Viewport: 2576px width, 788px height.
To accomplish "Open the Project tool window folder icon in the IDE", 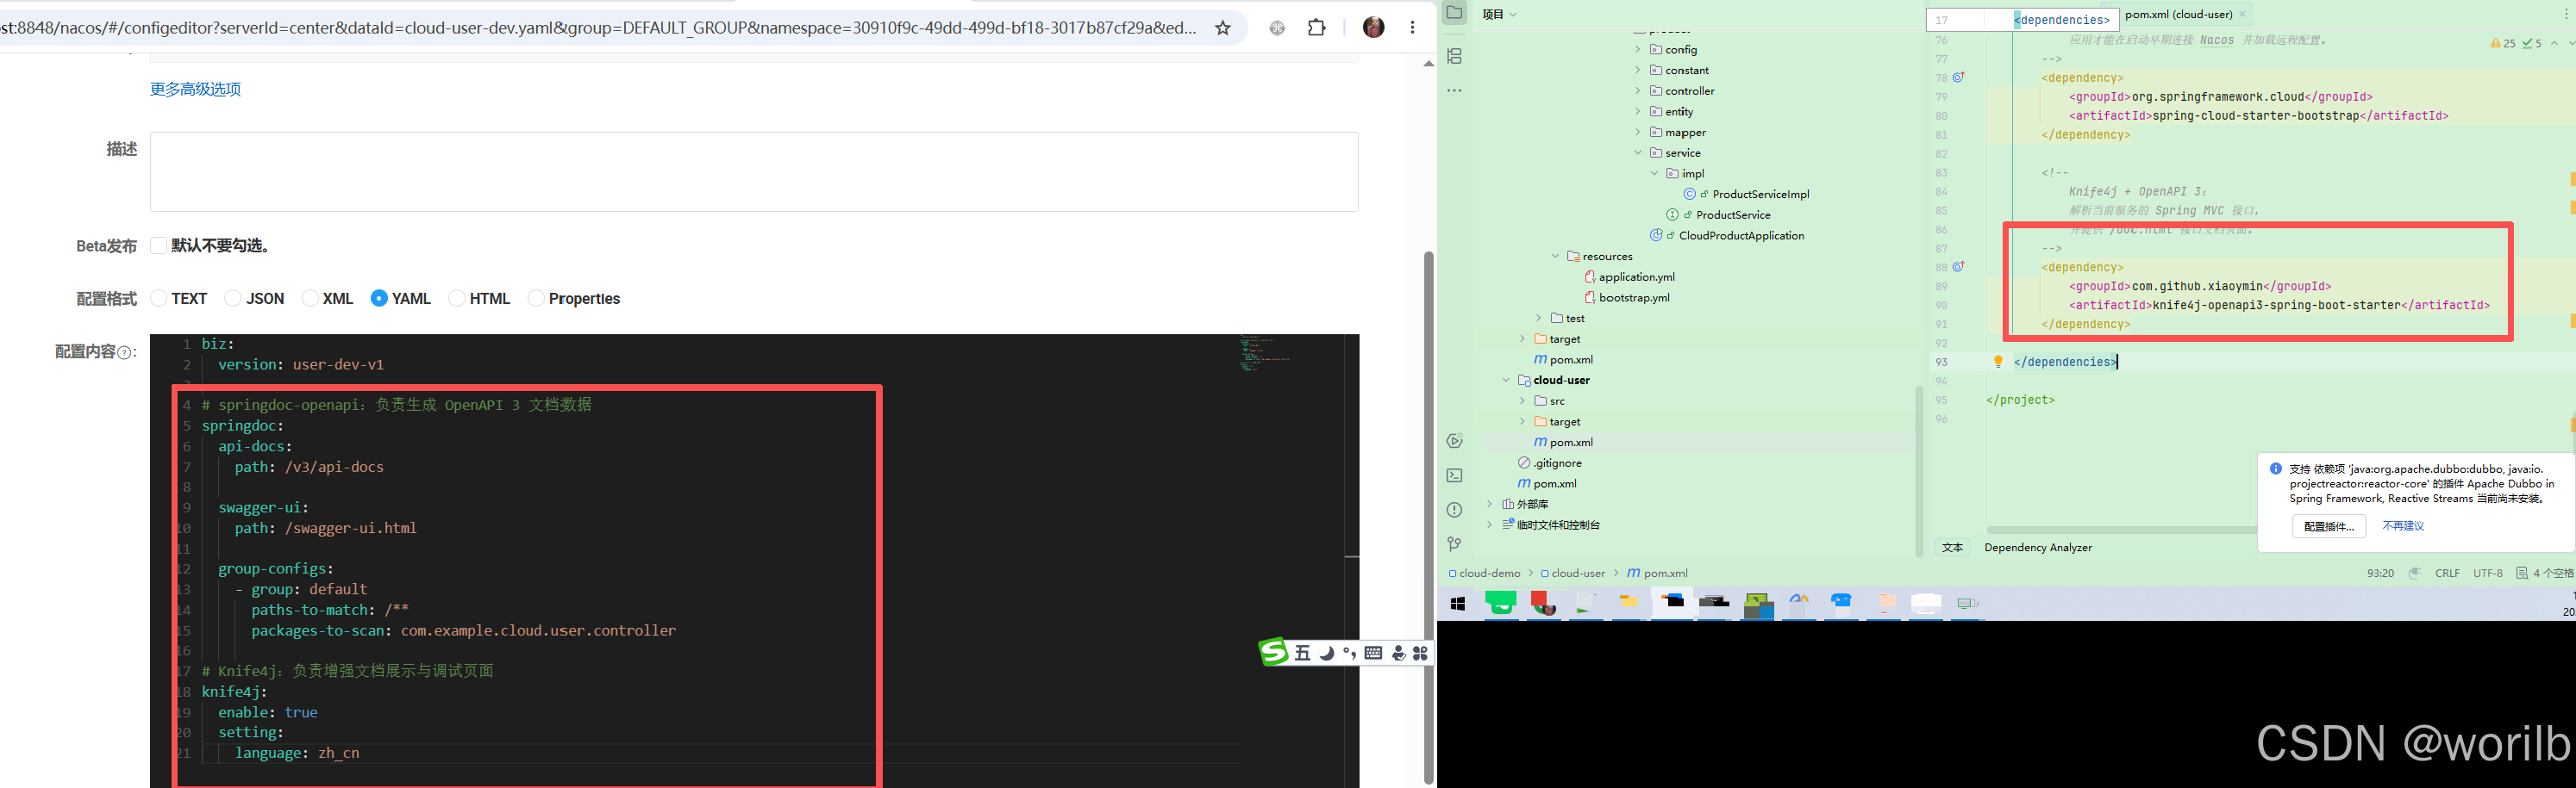I will (x=1455, y=13).
